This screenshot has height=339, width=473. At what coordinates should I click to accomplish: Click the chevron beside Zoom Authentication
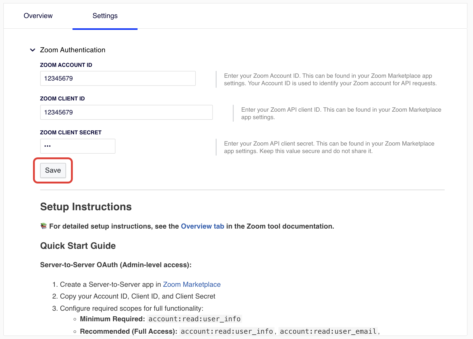[x=32, y=50]
